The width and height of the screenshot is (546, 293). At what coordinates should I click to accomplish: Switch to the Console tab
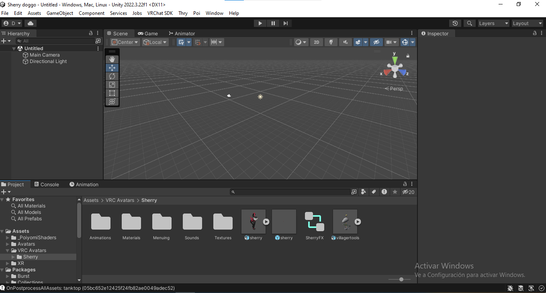[x=47, y=185]
